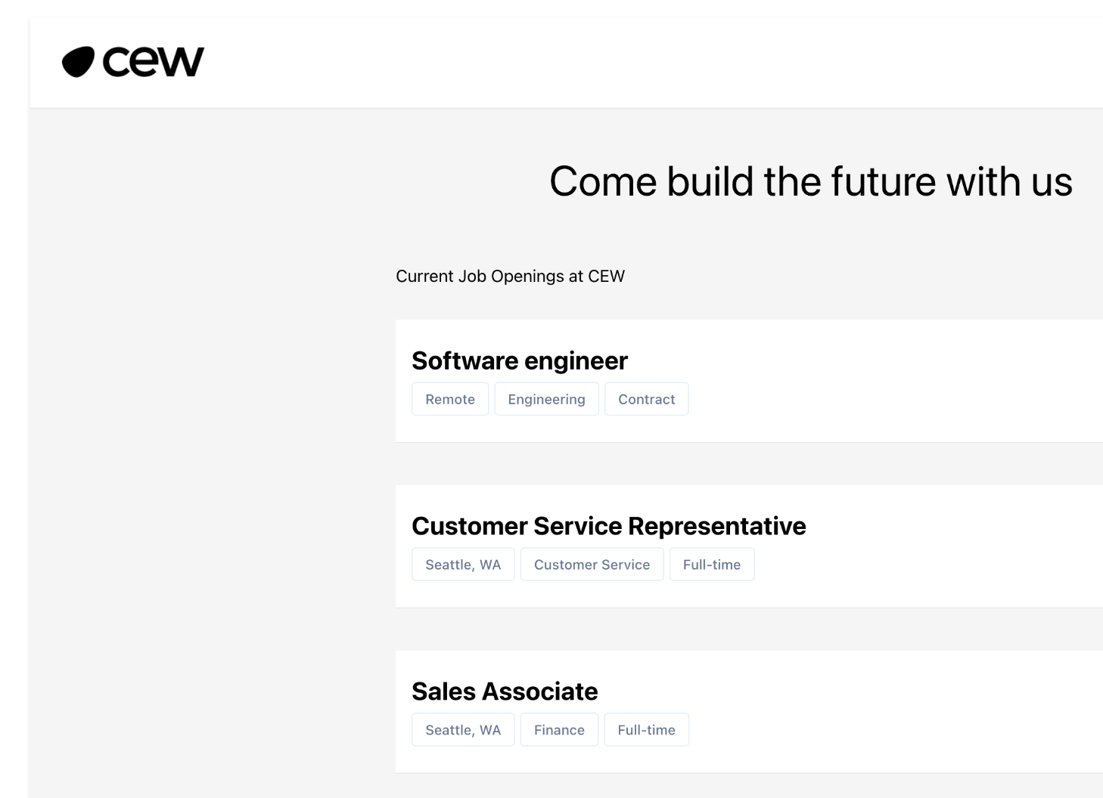Open the Customer Service Representative job title
1103x798 pixels.
[608, 526]
